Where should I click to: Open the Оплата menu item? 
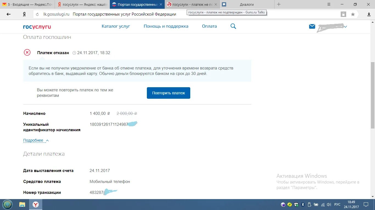click(209, 26)
